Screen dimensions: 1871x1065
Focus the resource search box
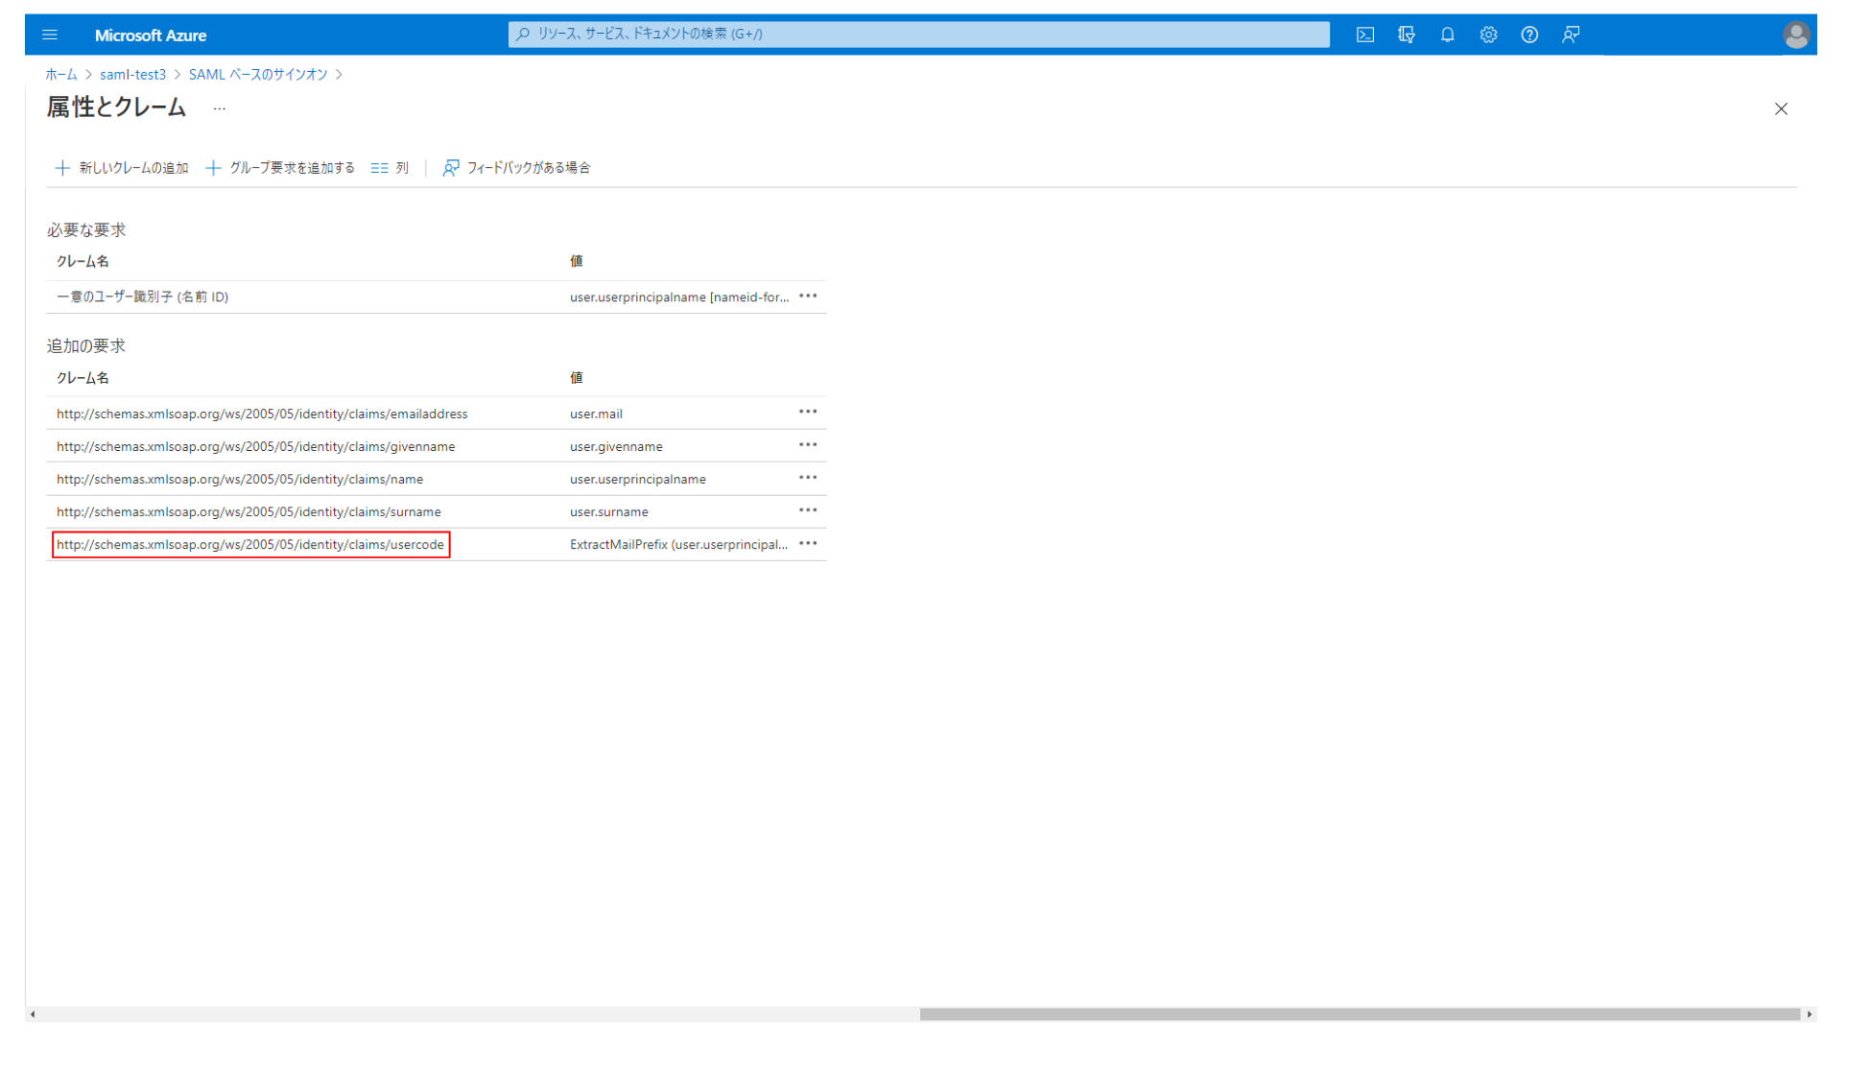point(918,34)
